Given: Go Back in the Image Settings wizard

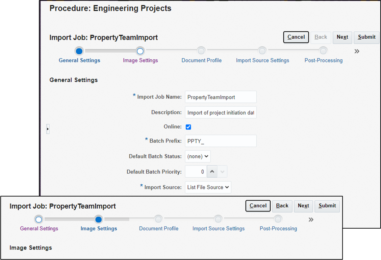Looking at the screenshot, I should (x=282, y=206).
